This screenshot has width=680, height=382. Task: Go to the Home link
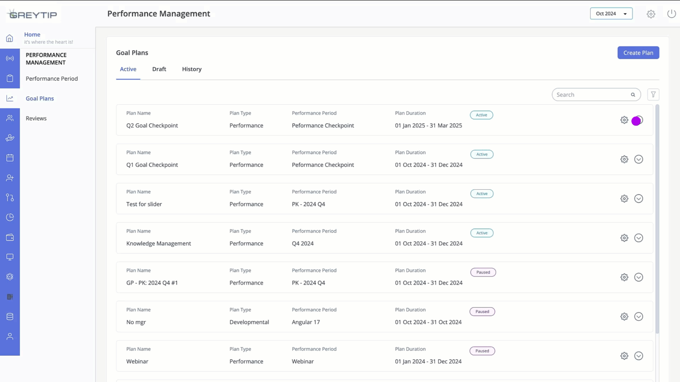point(32,34)
